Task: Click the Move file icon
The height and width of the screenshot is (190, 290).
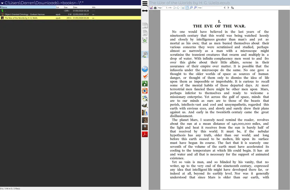Action: pyautogui.click(x=145, y=33)
